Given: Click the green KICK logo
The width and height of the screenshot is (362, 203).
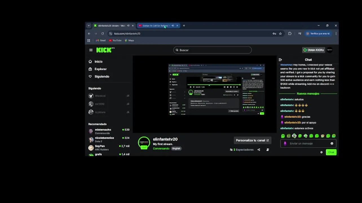Looking at the screenshot, I should (x=105, y=50).
